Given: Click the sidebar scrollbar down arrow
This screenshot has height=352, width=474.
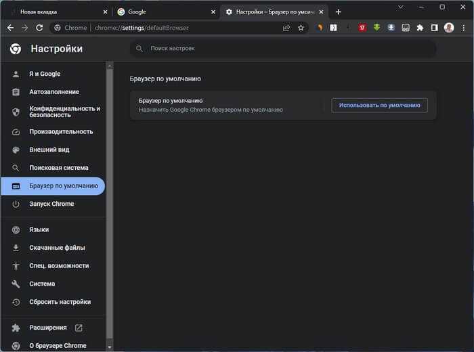Looking at the screenshot, I should 110,347.
